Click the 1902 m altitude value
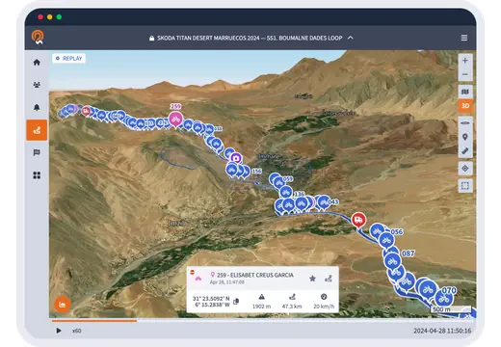Image resolution: width=501 pixels, height=347 pixels. tap(261, 307)
